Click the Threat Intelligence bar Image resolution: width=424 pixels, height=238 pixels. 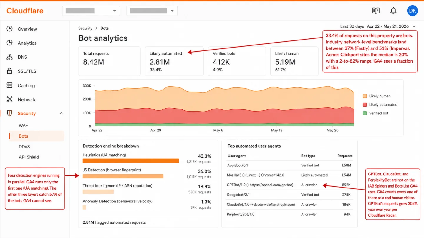98,192
